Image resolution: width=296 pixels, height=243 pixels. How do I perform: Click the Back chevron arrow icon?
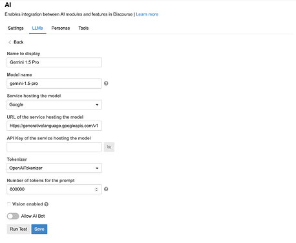(x=10, y=42)
